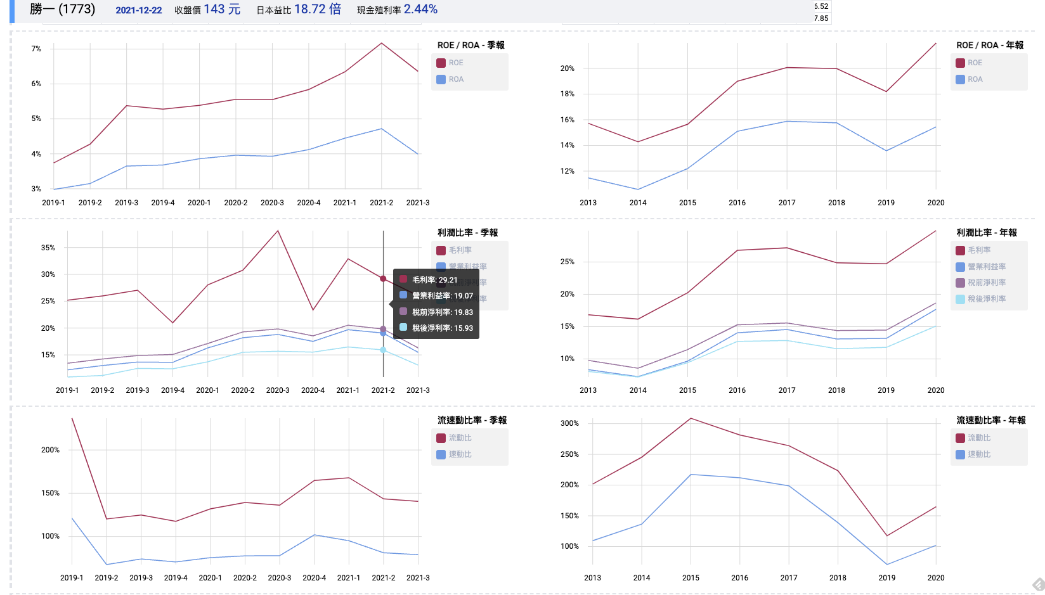The height and width of the screenshot is (595, 1045).
Task: Click the 7% label on quarterly ROE/ROA chart
Action: (36, 49)
